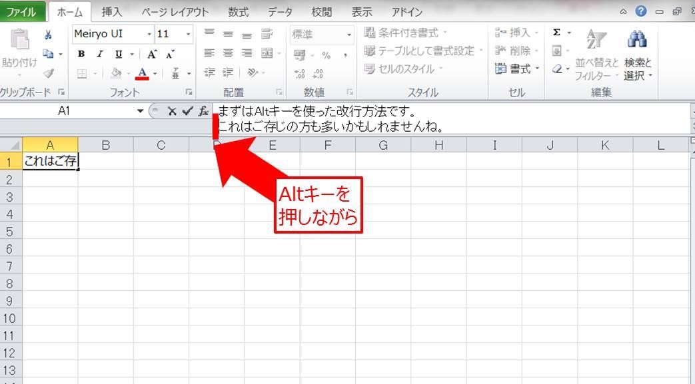This screenshot has height=384, width=695.
Task: Open the Help question mark icon
Action: [641, 11]
